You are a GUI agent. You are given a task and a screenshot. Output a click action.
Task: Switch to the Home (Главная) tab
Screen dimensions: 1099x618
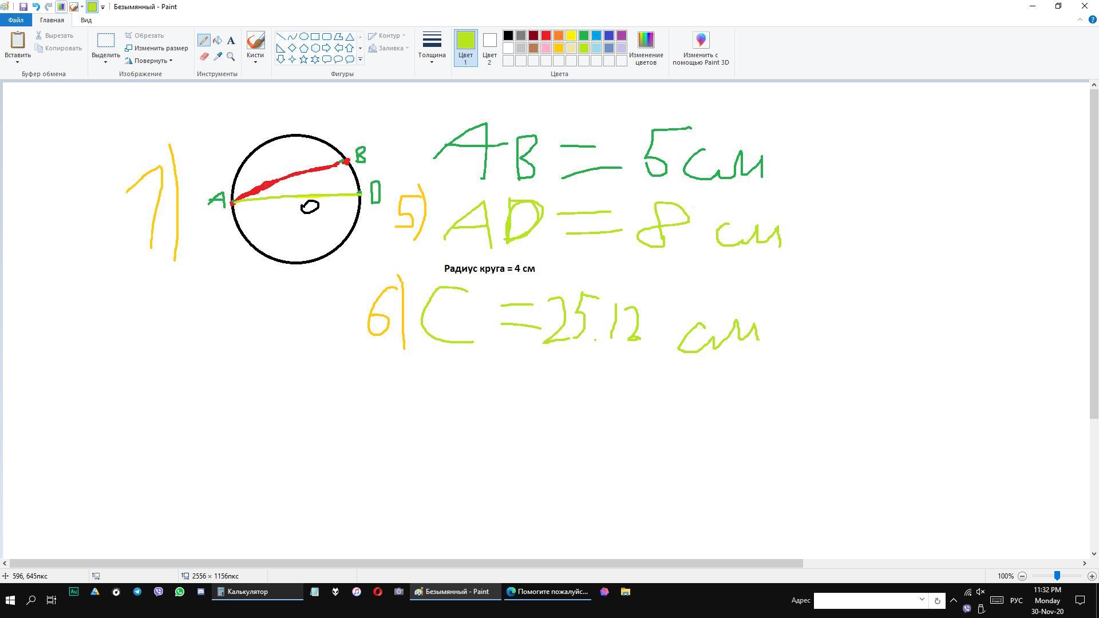tap(52, 20)
